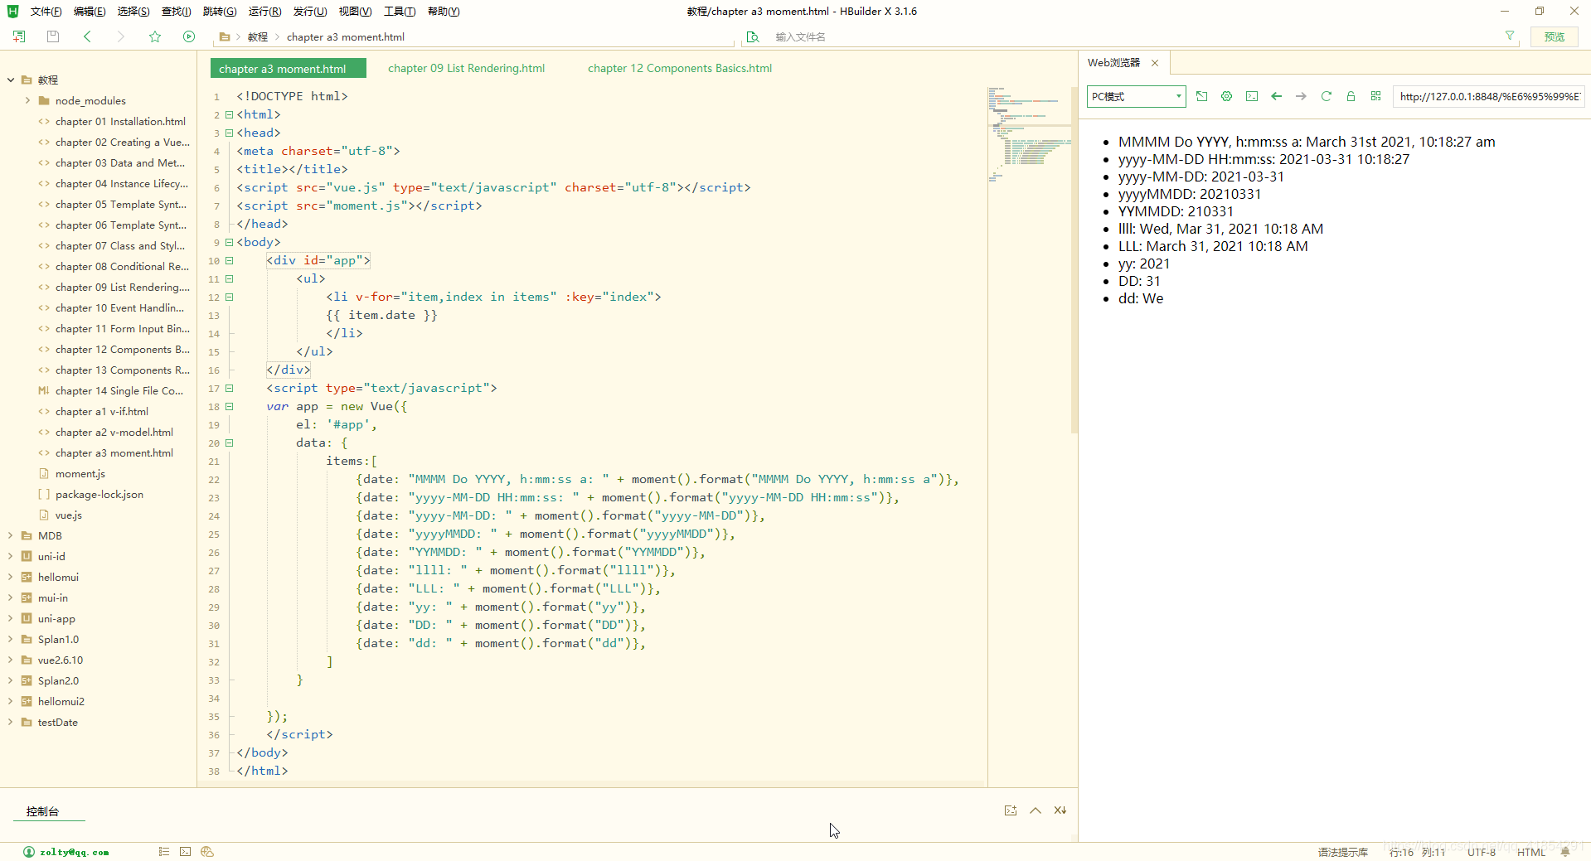Click the save file icon
The image size is (1591, 861).
53,36
